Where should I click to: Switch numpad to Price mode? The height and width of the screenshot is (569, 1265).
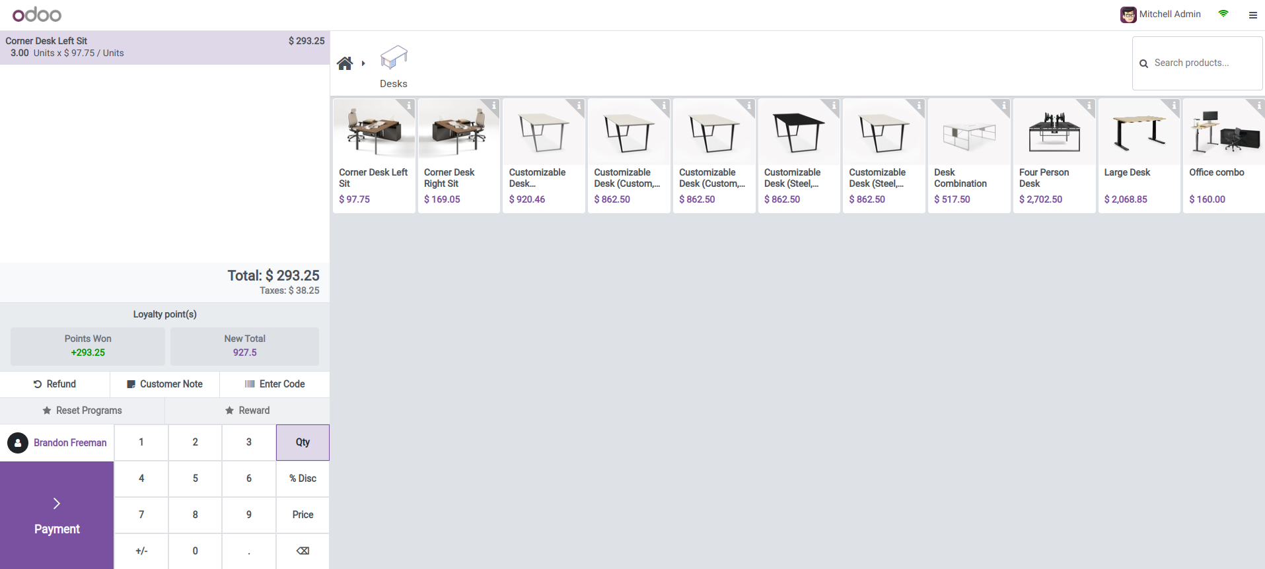(303, 515)
